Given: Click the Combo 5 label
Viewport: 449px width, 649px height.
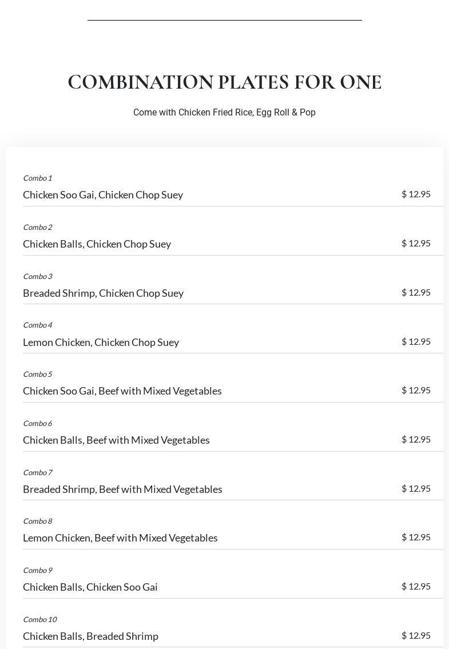Looking at the screenshot, I should [x=37, y=375].
